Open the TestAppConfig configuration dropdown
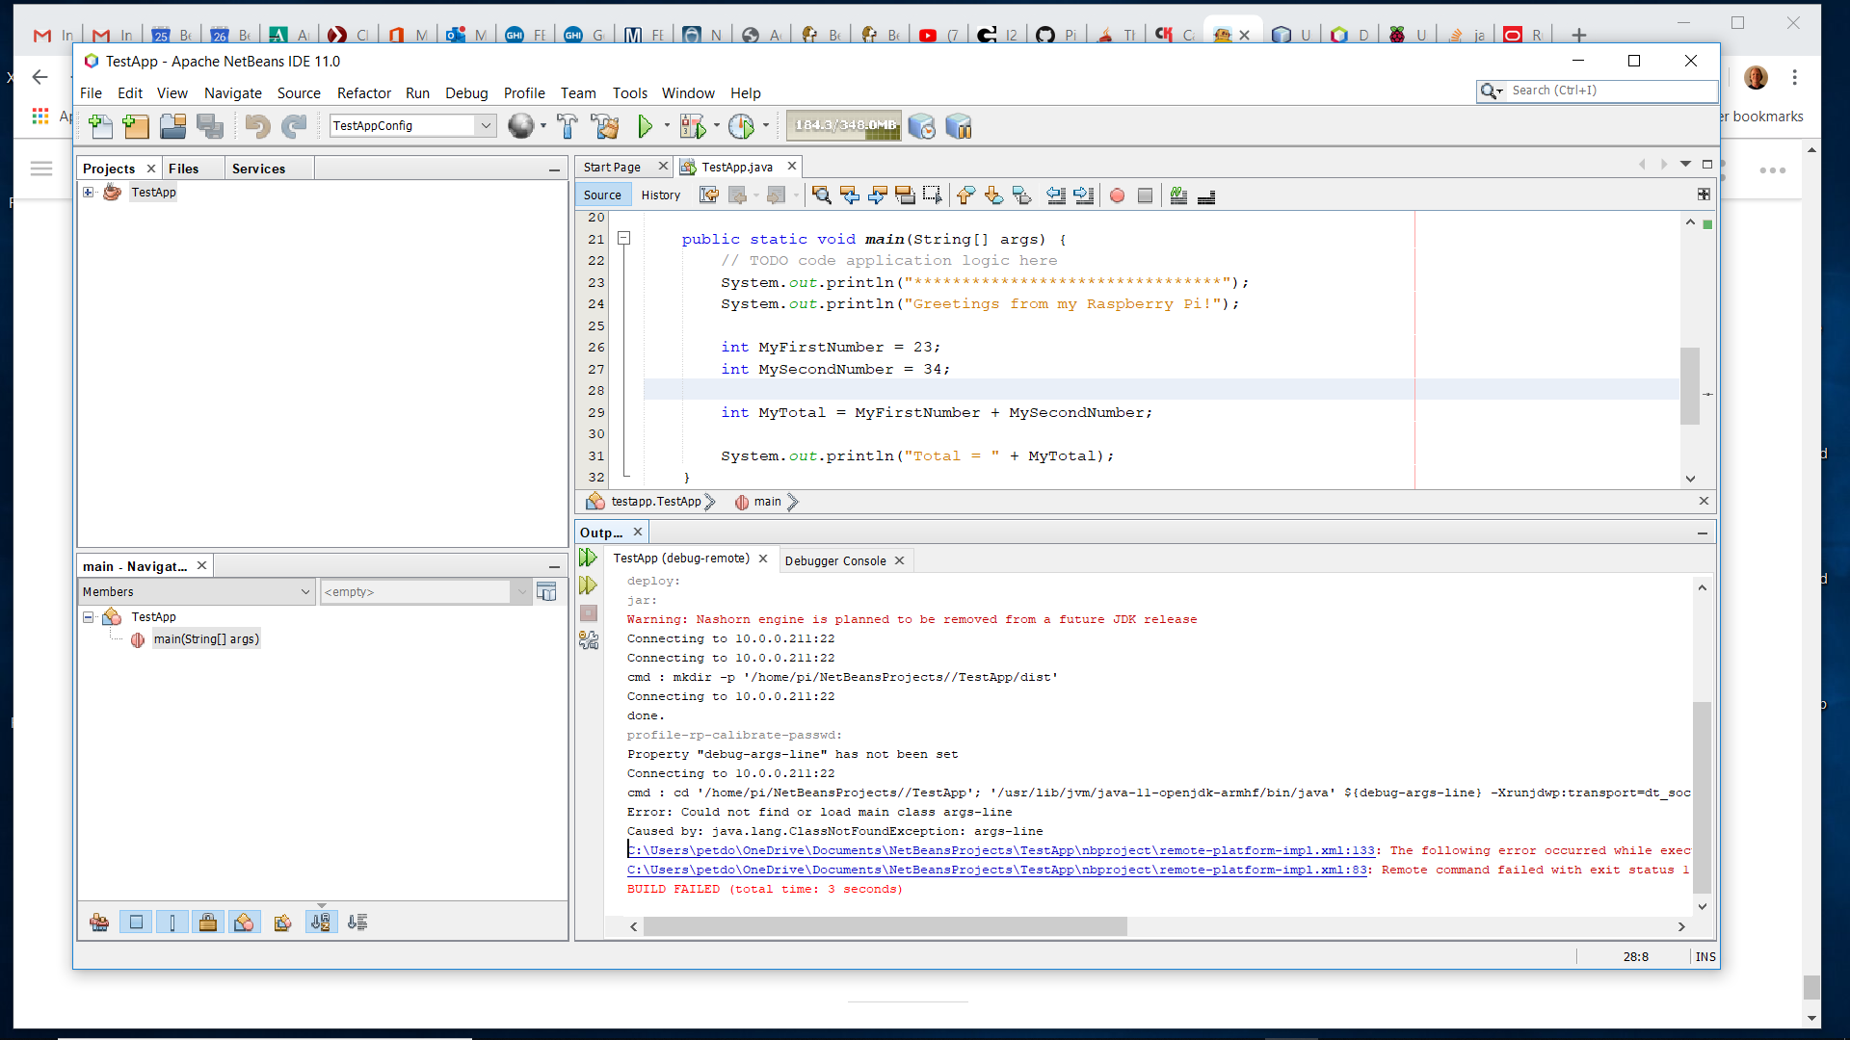Screen dimensions: 1850x1040 487,125
